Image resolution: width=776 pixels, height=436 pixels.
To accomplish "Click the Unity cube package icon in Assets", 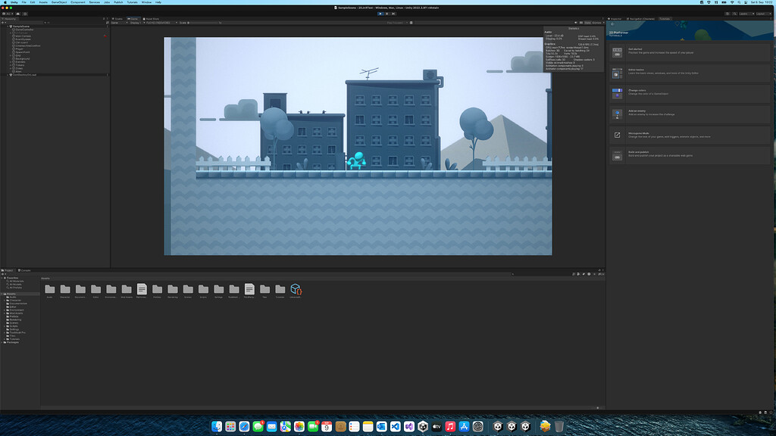I will [x=295, y=288].
